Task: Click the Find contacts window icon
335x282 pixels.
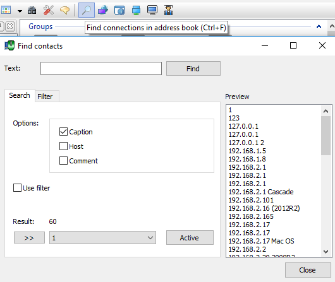Action: [9, 45]
